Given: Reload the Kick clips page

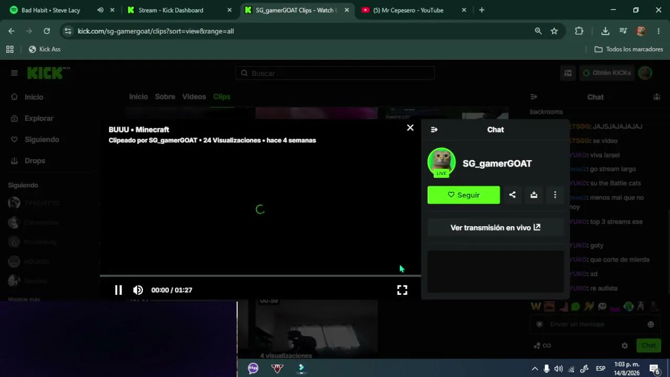Looking at the screenshot, I should [x=47, y=31].
